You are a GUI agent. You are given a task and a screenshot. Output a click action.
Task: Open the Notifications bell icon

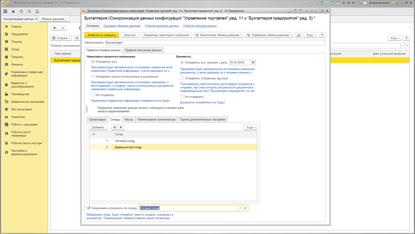37,11
